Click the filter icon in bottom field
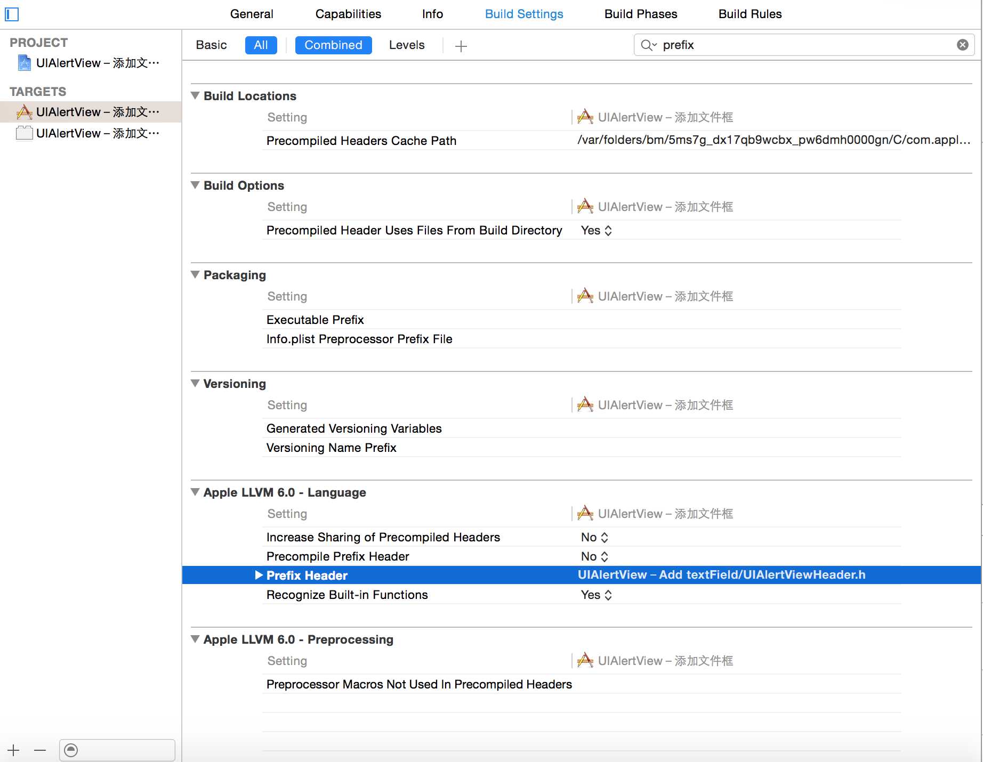Viewport: 983px width, 762px height. [71, 750]
